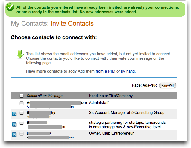Go to the Pan-Wil contacts page

tap(167, 85)
